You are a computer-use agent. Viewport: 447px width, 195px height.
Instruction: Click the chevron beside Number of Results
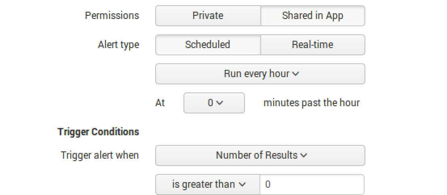304,155
